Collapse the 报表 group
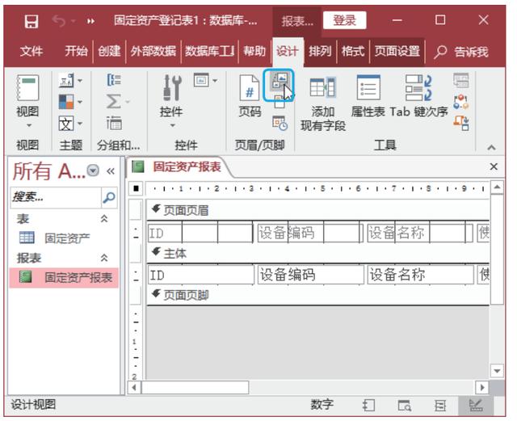The height and width of the screenshot is (421, 517). pos(104,258)
